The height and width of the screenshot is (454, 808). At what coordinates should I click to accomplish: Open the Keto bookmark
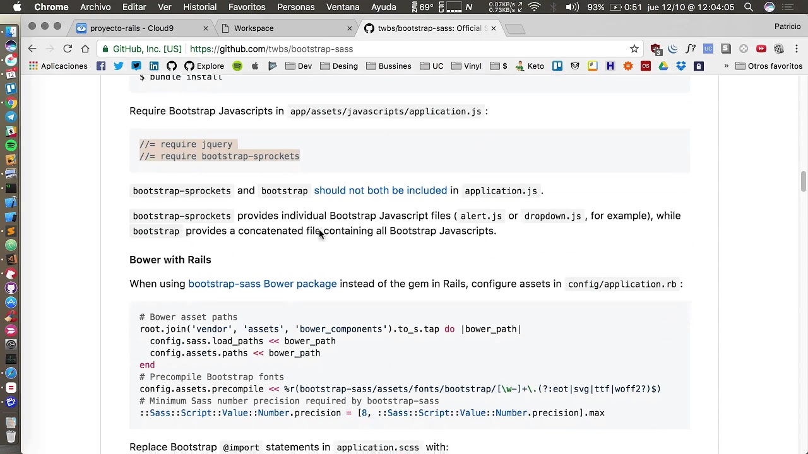(530, 66)
